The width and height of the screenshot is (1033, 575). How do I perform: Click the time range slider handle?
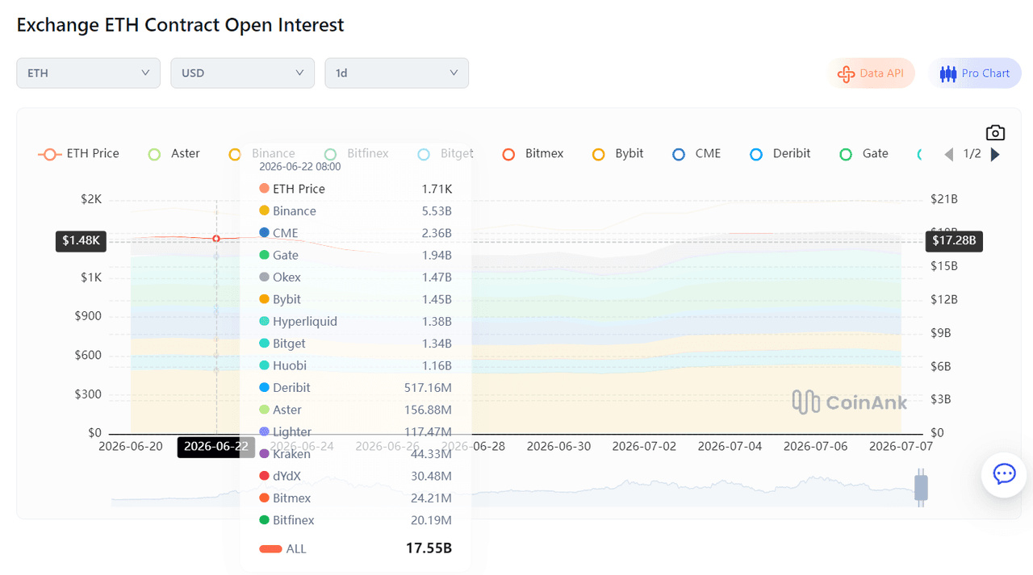click(x=921, y=488)
